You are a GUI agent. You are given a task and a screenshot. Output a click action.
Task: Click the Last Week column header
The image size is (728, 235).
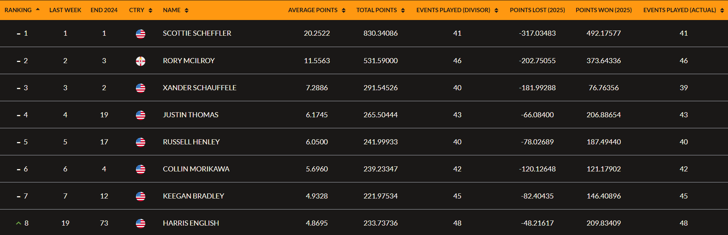(65, 10)
